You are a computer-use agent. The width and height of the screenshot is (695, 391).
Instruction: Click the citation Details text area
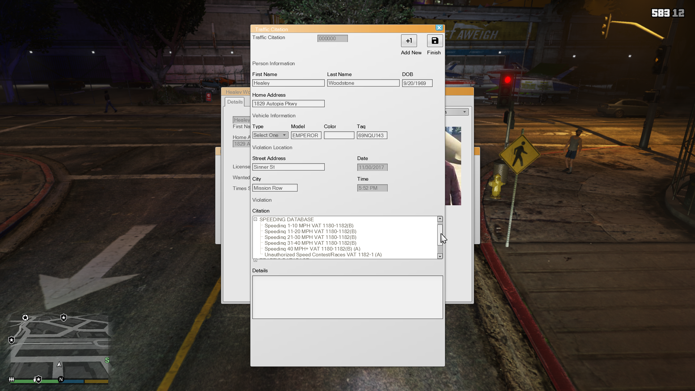point(347,297)
